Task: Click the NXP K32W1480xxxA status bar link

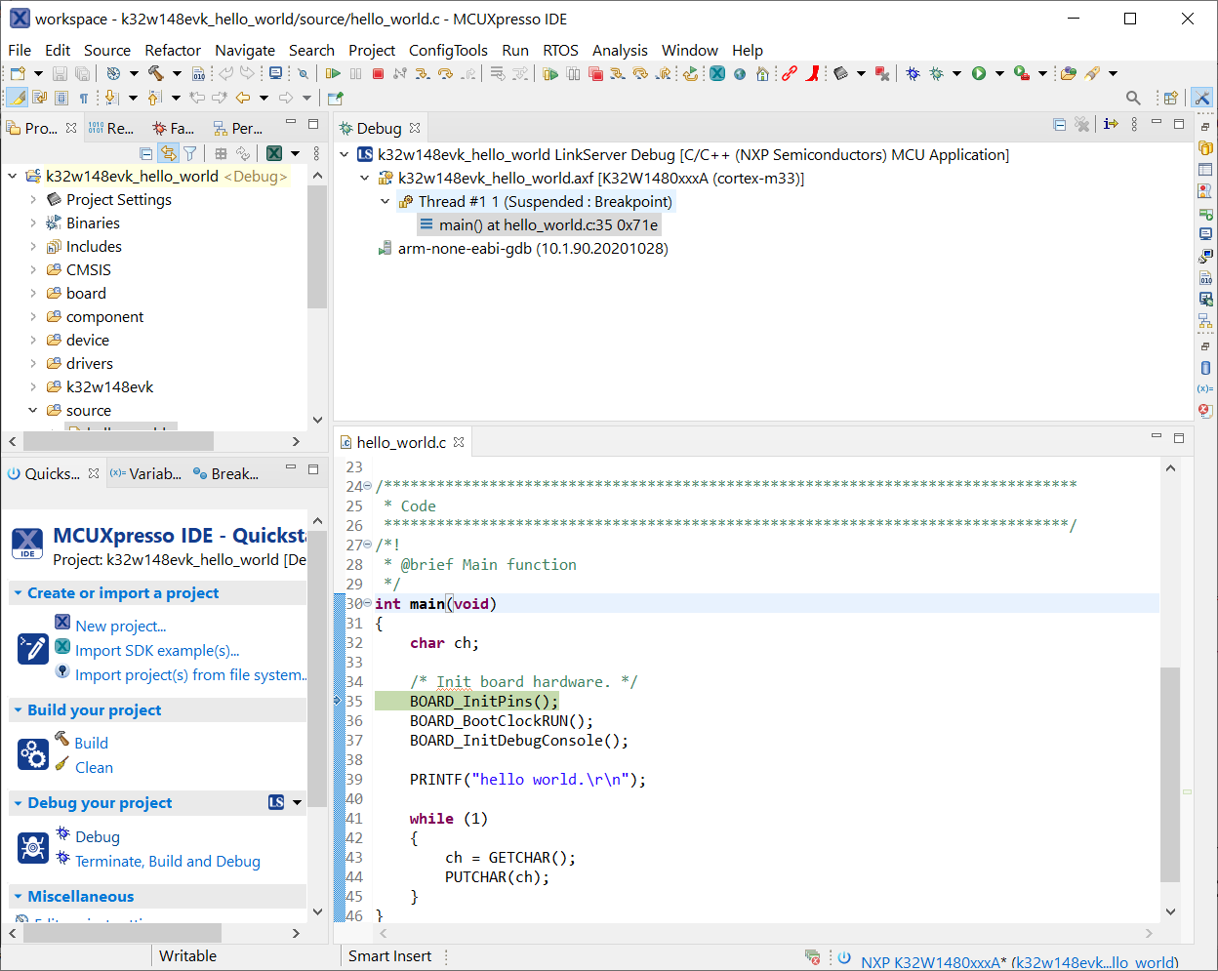Action: point(1019,962)
